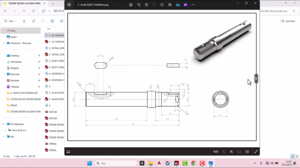This screenshot has width=300, height=168.
Task: Show file info in Photos viewer
Action: point(162,5)
